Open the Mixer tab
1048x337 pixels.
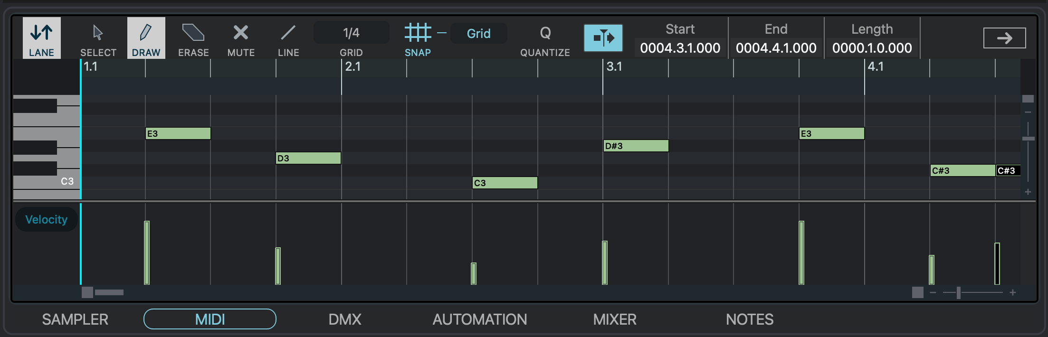point(614,319)
